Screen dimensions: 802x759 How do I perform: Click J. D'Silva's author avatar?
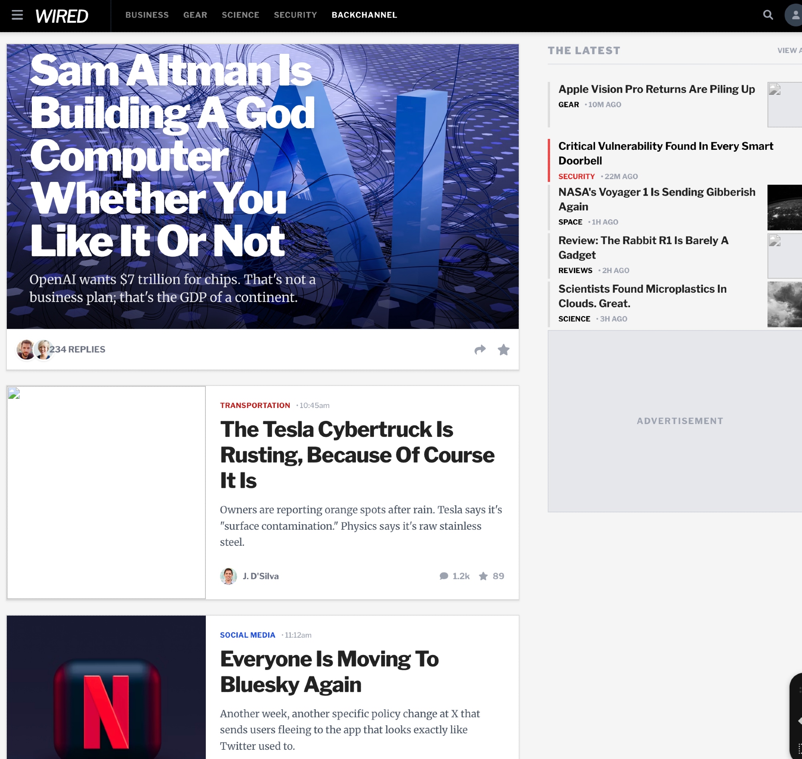[228, 576]
